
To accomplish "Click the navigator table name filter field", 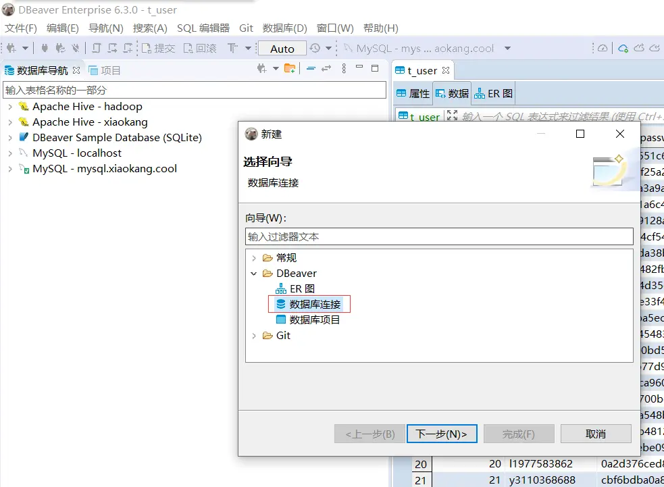I will click(x=195, y=90).
